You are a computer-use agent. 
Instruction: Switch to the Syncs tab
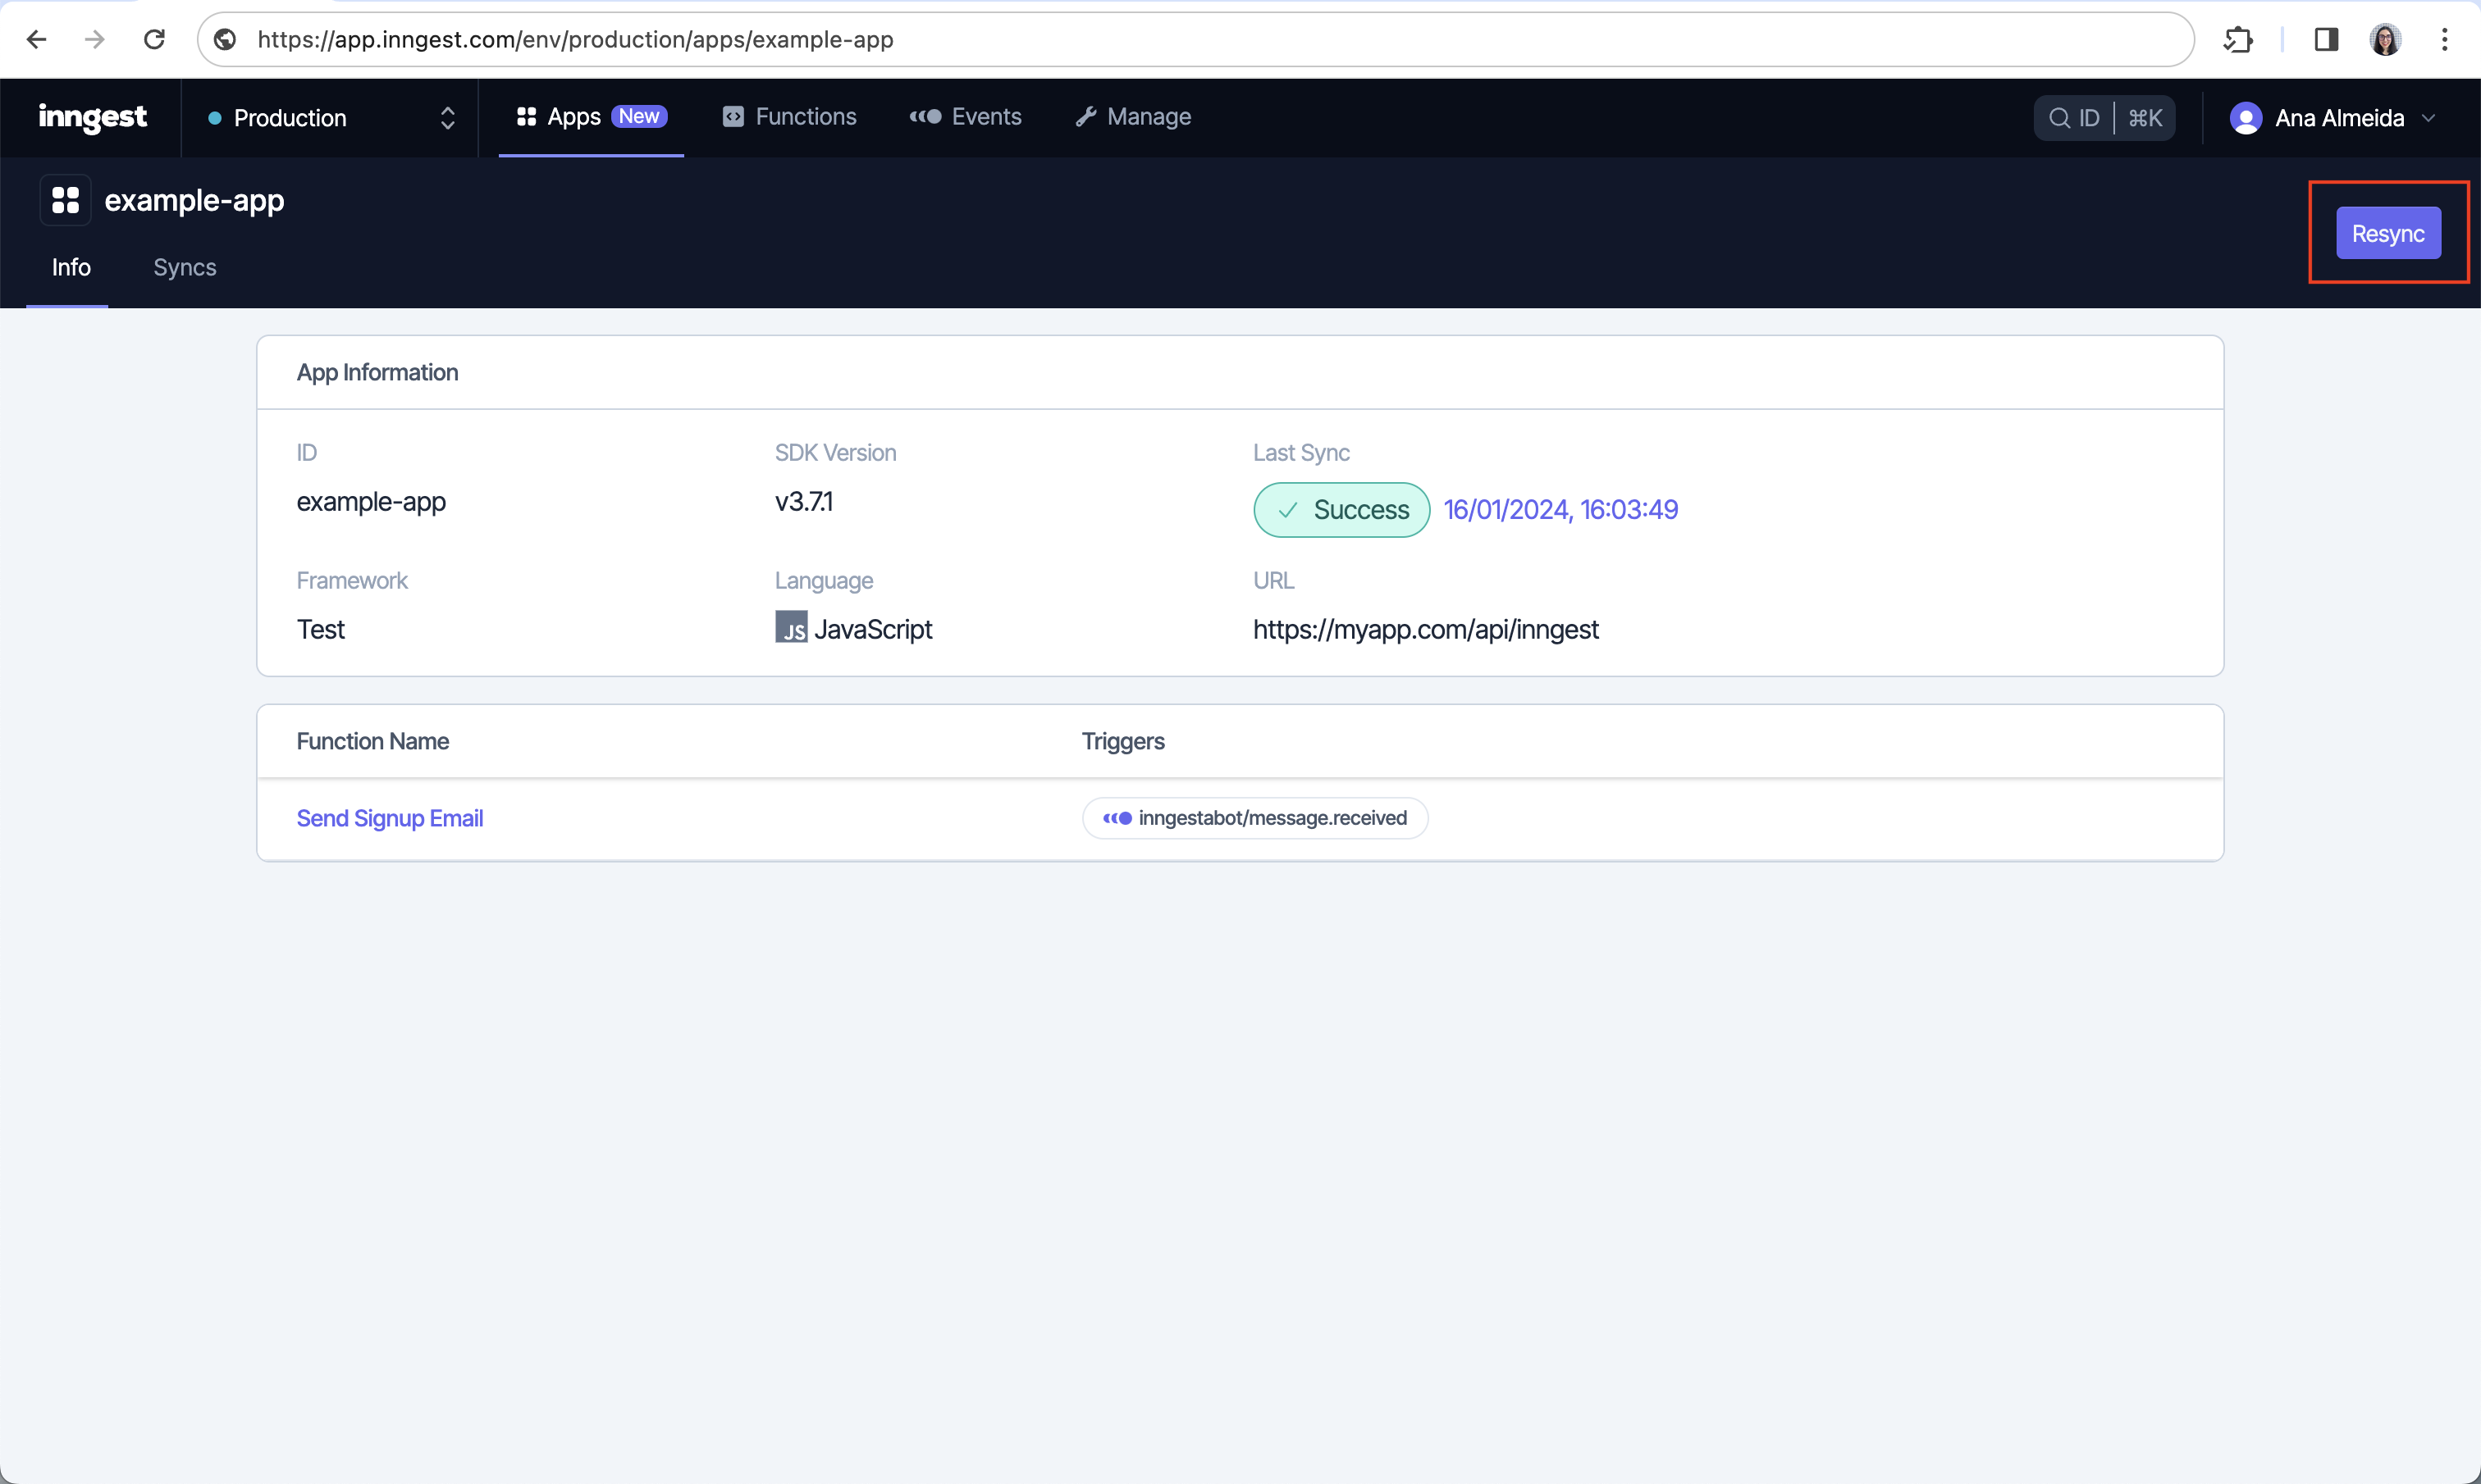(184, 266)
